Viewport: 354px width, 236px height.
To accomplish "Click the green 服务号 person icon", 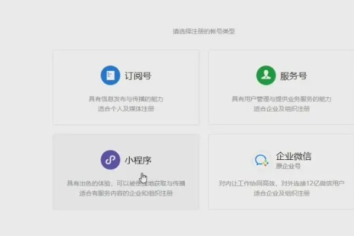I will pyautogui.click(x=266, y=76).
